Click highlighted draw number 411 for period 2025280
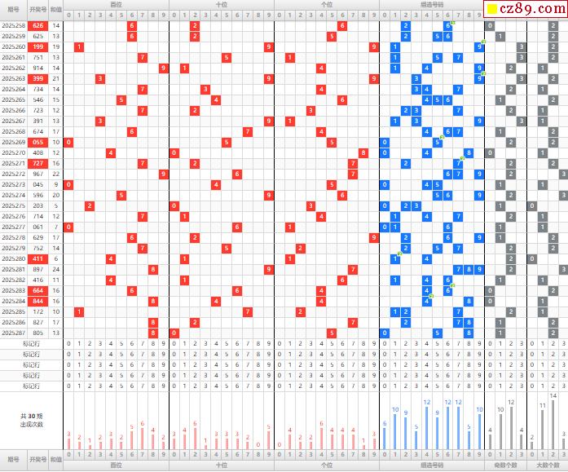This screenshot has height=472, width=568. [37, 258]
